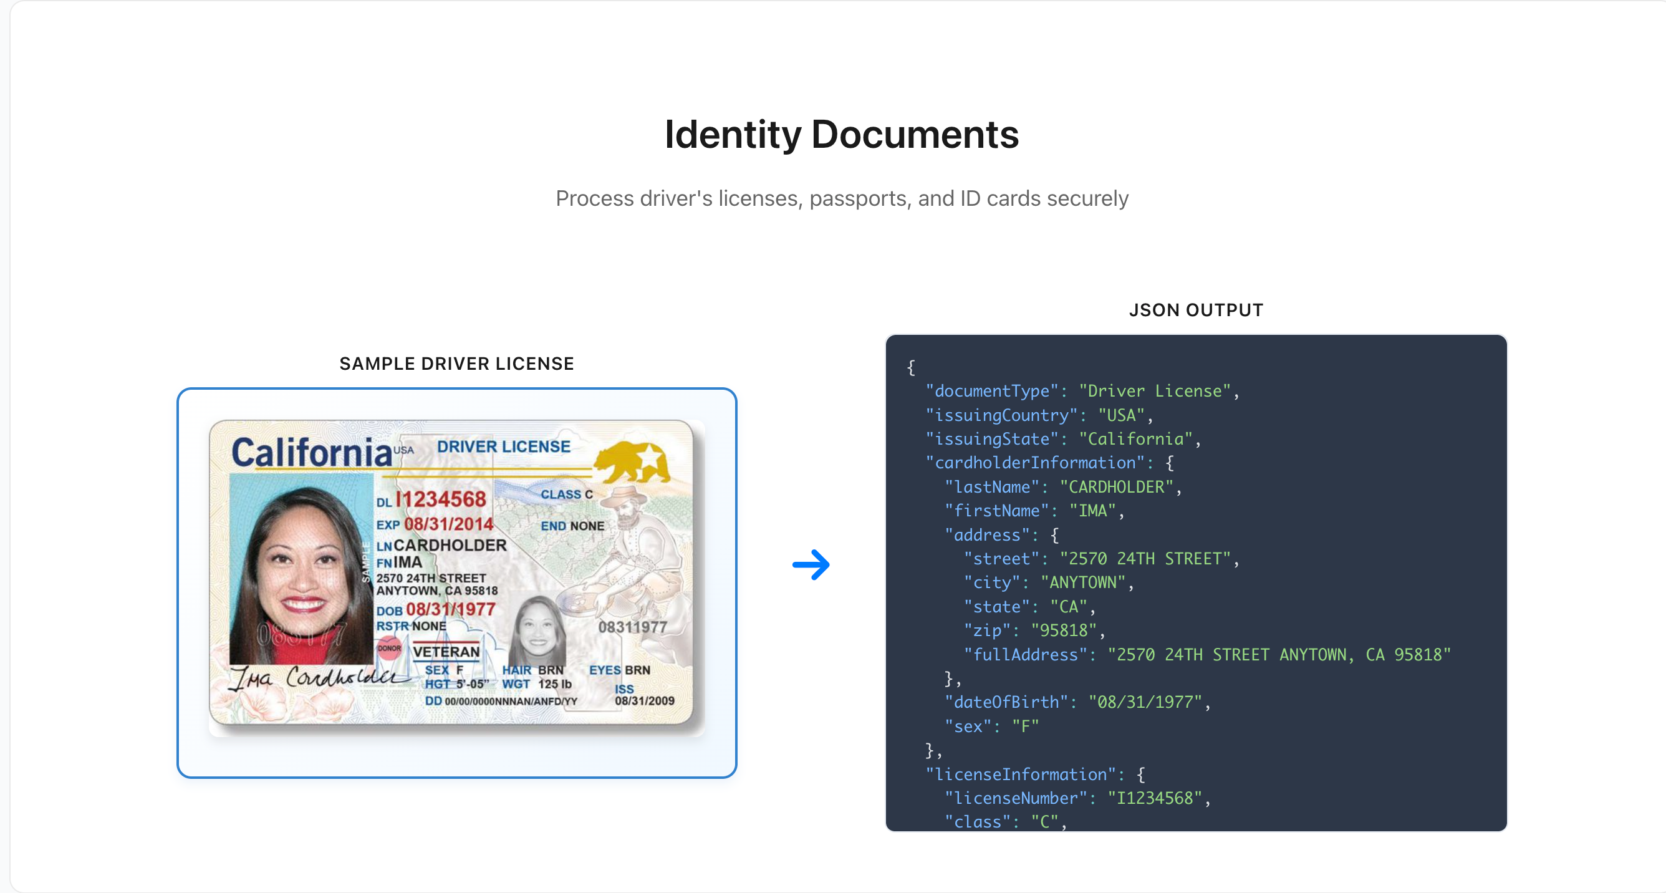
Task: Click the subtitle about processing driver's licenses
Action: (841, 198)
